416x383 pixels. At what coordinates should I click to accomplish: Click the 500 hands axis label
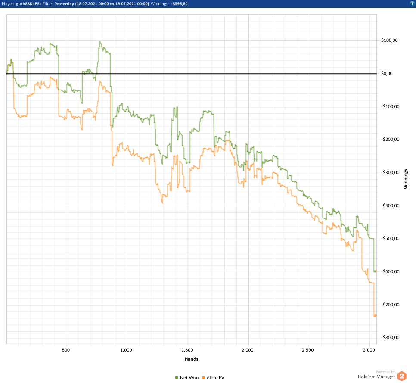(x=66, y=350)
